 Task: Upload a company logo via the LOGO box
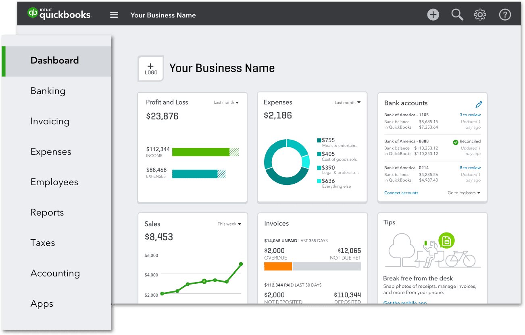pyautogui.click(x=150, y=68)
